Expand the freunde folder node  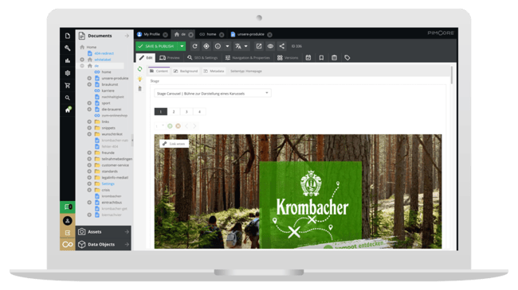[x=89, y=153]
